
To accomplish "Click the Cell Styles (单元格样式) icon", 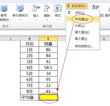I will pyautogui.click(x=20, y=8).
